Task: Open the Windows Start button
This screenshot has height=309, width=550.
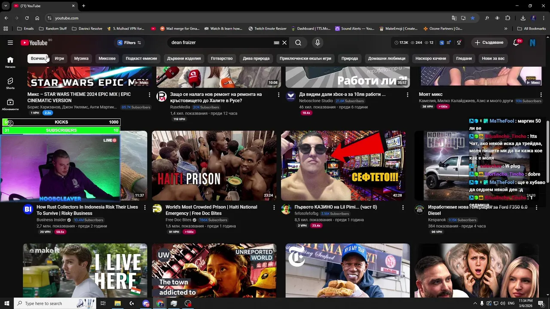Action: (6, 303)
